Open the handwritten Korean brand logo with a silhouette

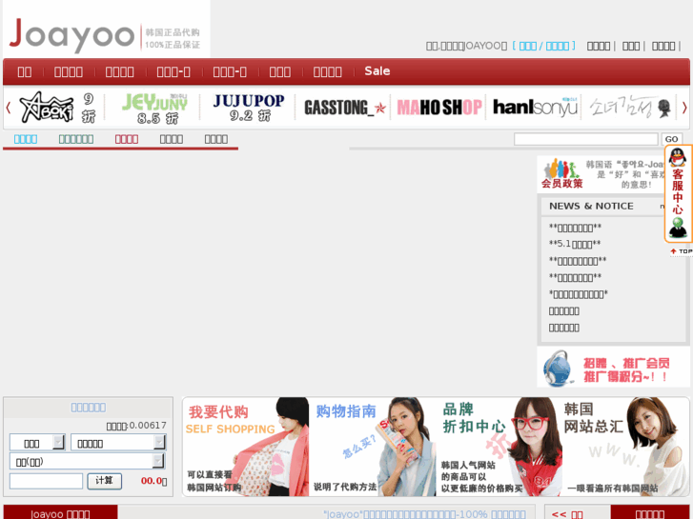[x=630, y=108]
